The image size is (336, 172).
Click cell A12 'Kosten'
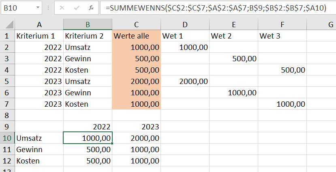pyautogui.click(x=39, y=161)
